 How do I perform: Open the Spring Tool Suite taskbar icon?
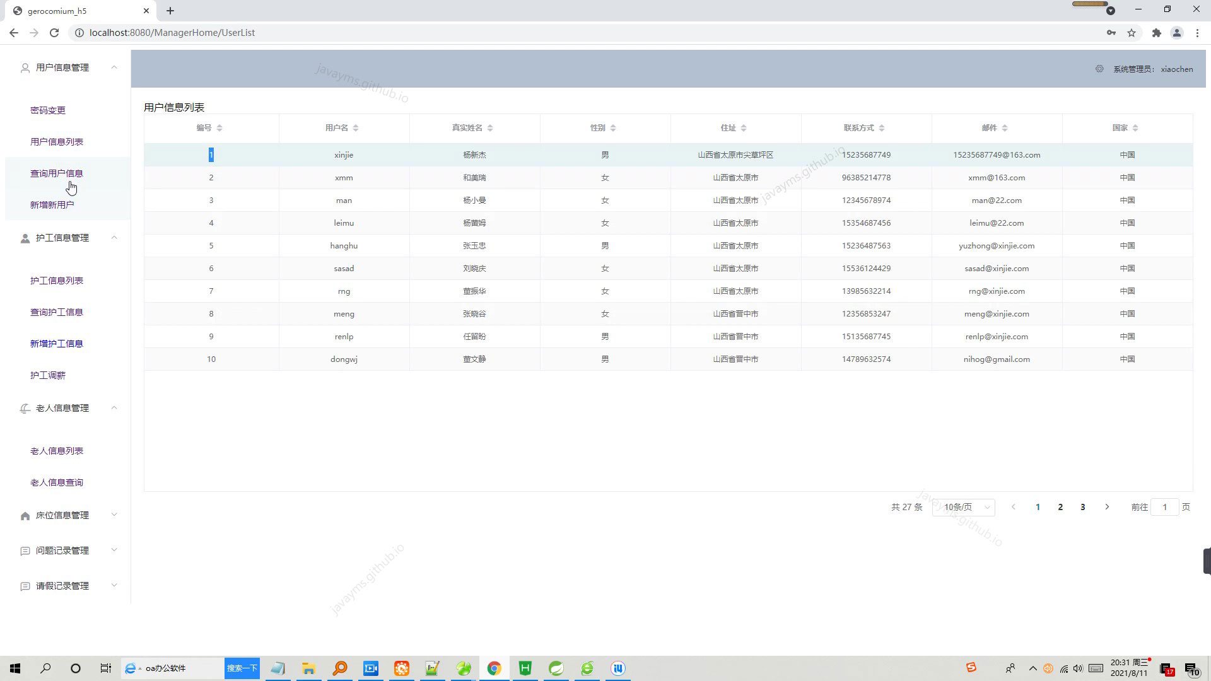pyautogui.click(x=556, y=668)
